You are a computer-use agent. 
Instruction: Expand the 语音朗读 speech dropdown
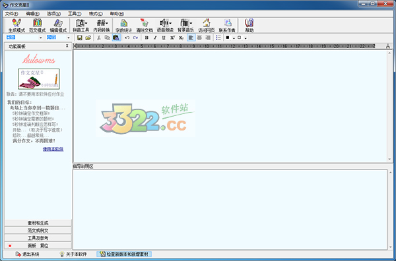click(170, 23)
